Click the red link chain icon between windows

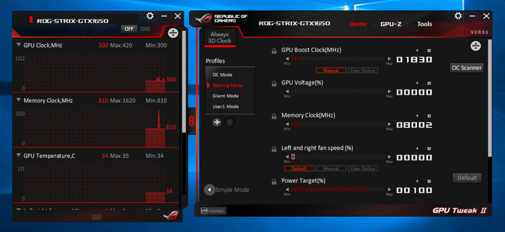tap(190, 120)
